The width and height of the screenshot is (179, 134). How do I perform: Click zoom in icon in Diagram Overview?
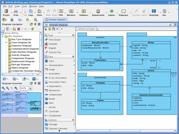[3, 88]
